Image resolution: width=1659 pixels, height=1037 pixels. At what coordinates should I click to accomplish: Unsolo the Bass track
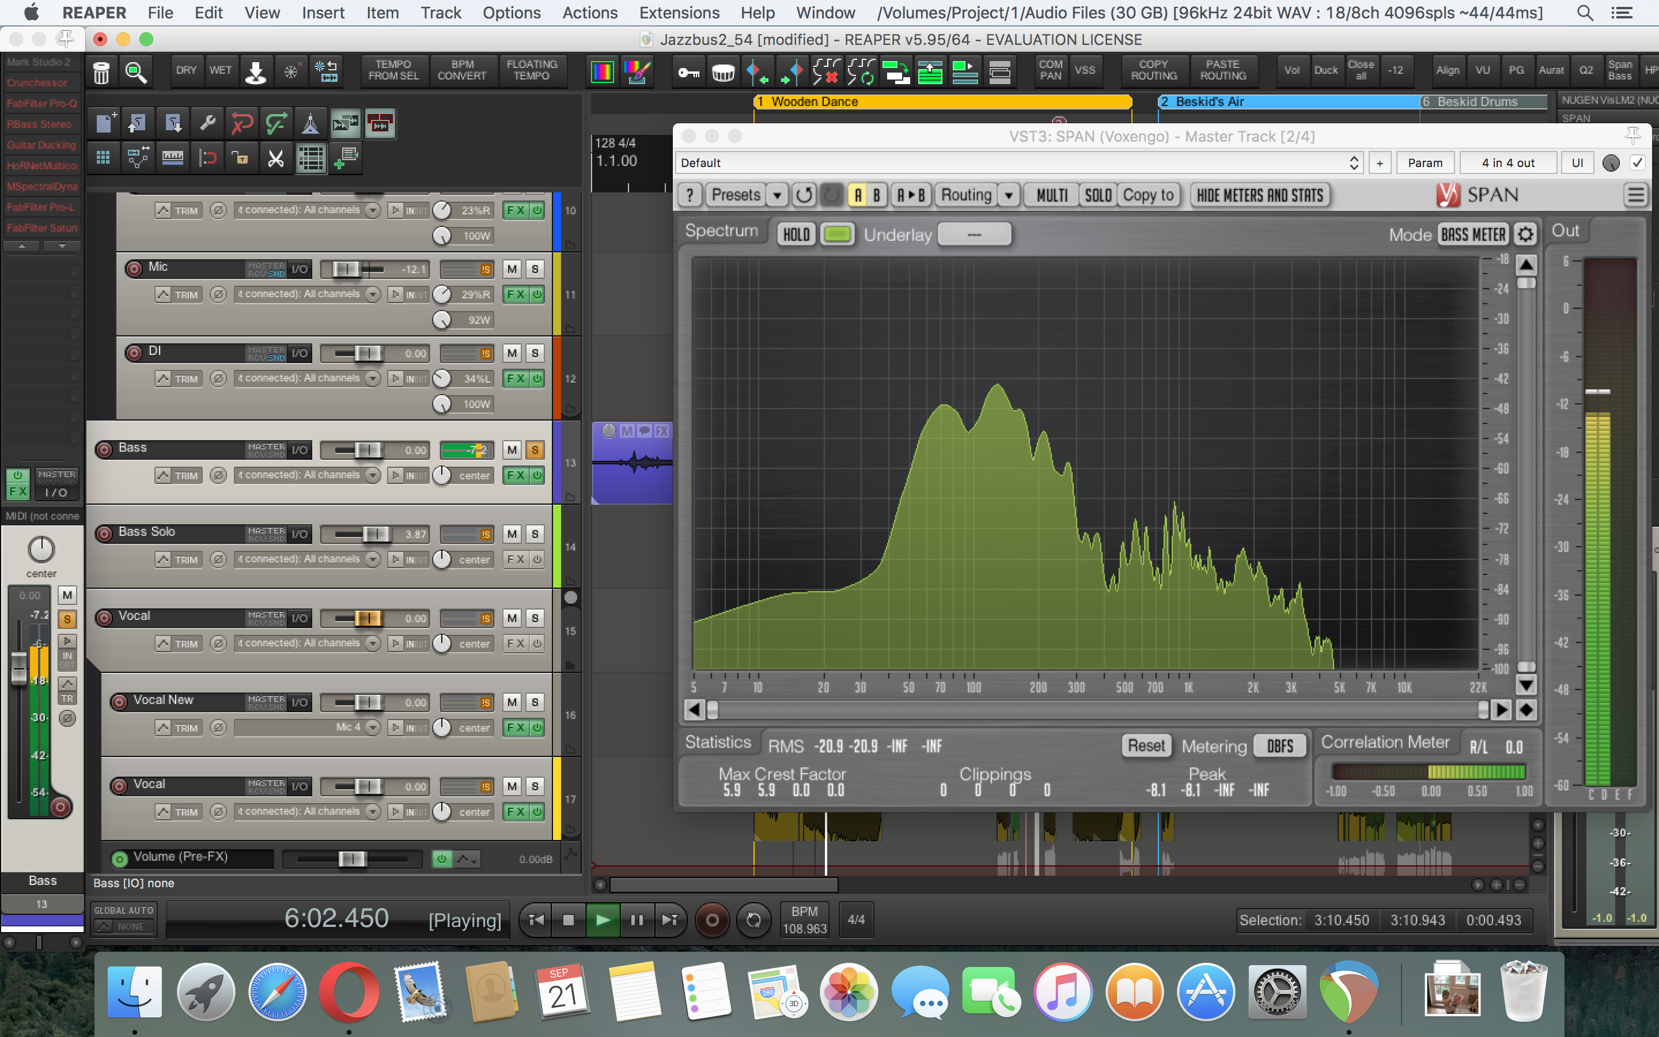click(535, 450)
